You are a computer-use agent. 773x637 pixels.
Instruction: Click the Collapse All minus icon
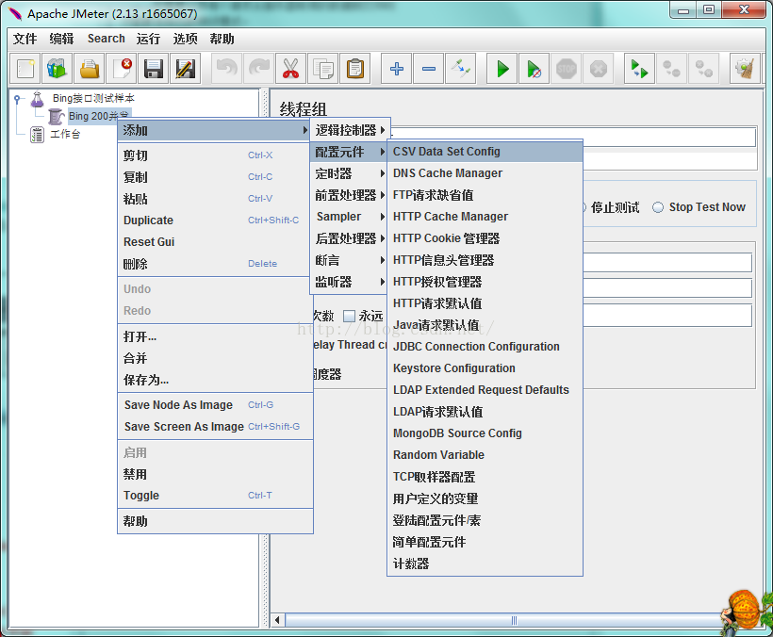429,69
